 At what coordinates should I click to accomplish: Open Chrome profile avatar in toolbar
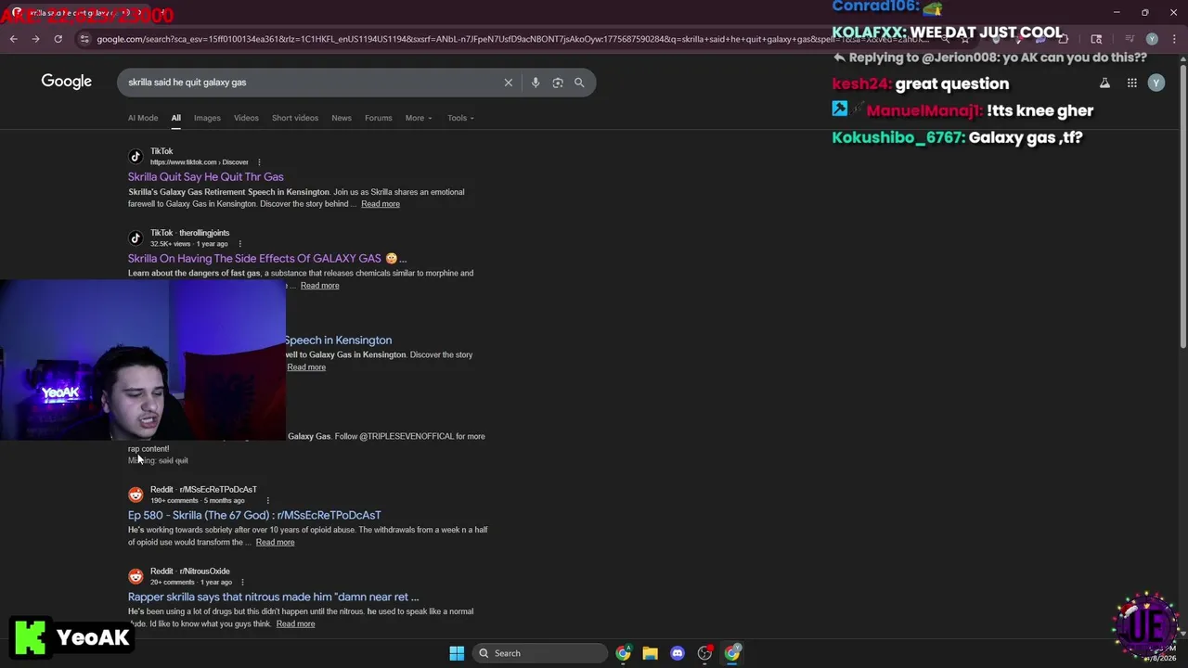[x=1152, y=39]
